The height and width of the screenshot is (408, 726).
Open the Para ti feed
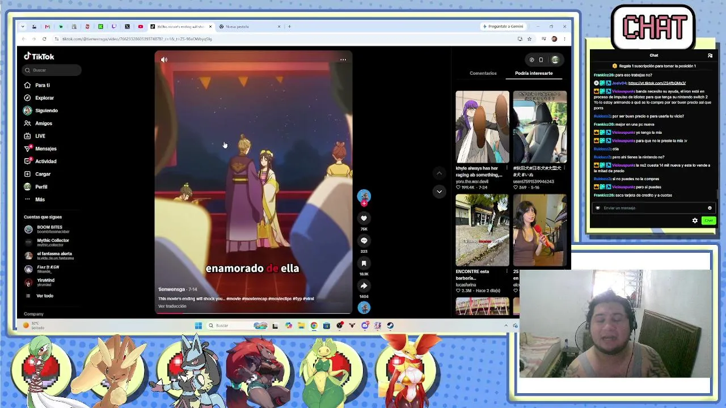tap(37, 85)
